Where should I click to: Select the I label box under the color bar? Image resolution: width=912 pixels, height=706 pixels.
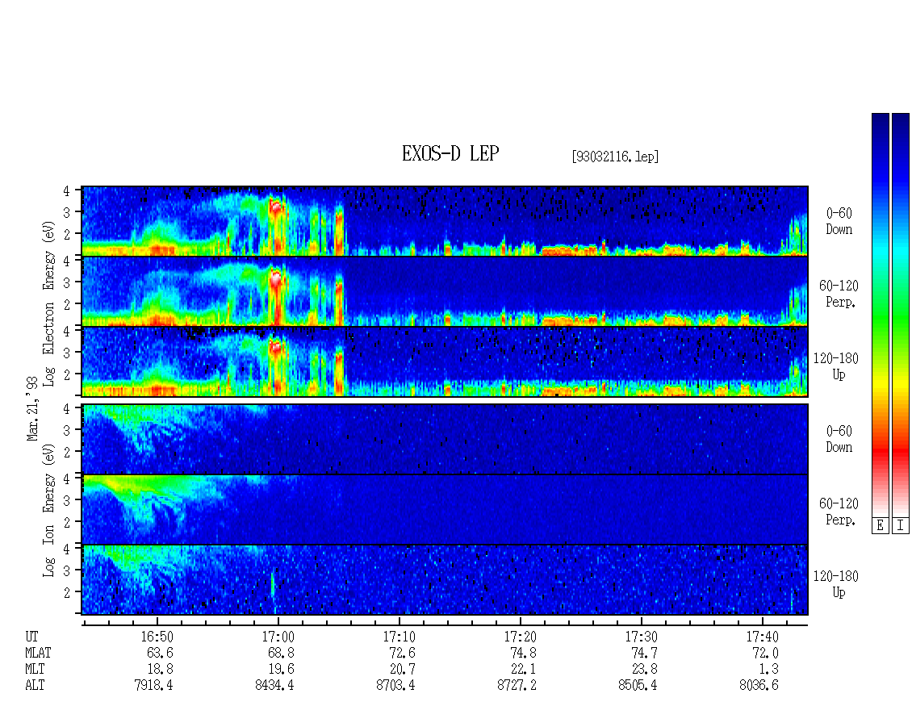point(901,525)
